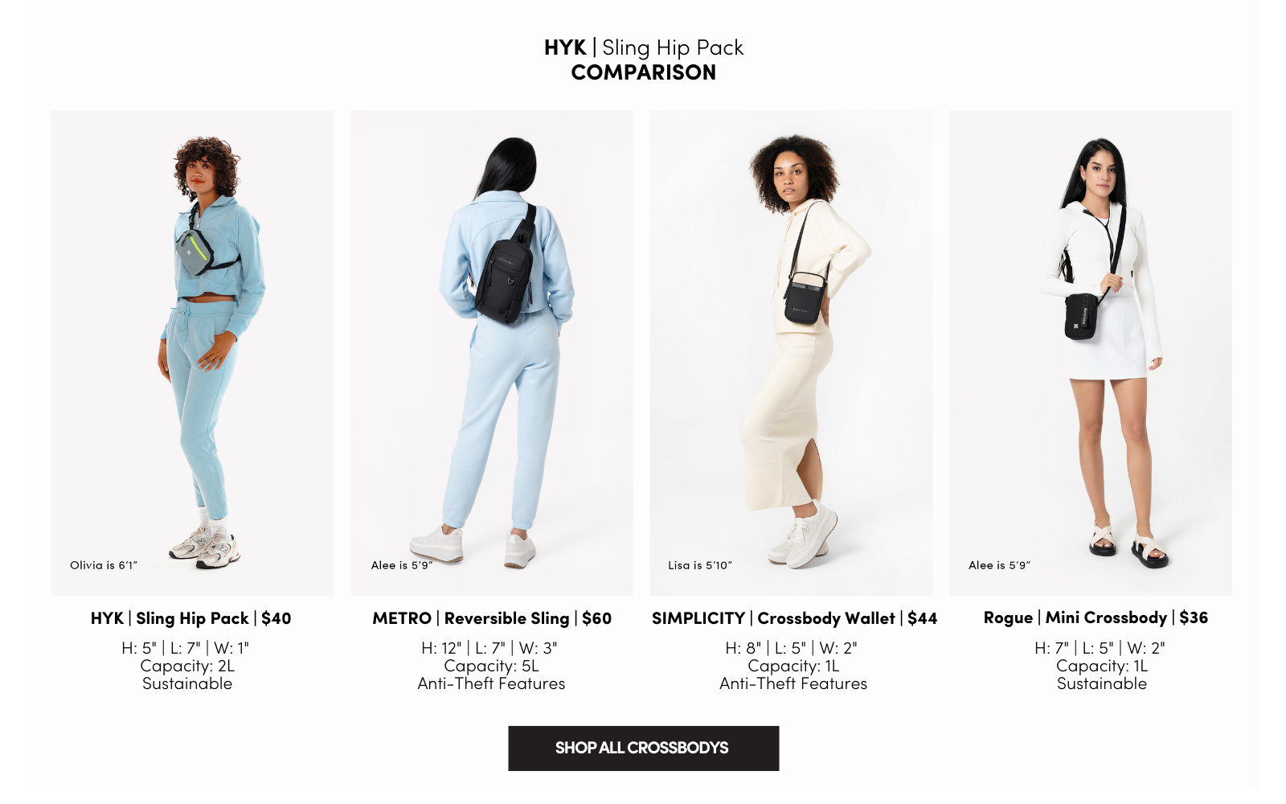This screenshot has width=1286, height=804.
Task: Click the black mini crossbody bag Alee holds
Action: (1081, 316)
